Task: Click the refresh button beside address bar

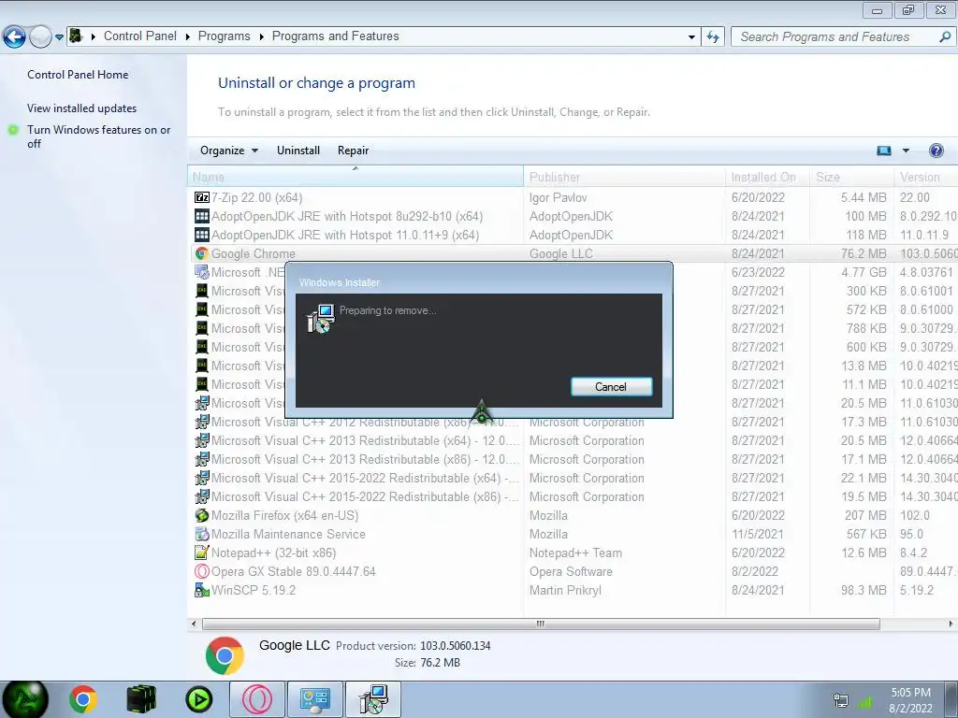Action: click(x=713, y=36)
